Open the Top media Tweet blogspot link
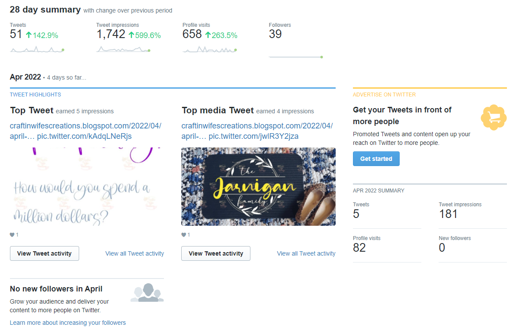Viewport: 529px width, 333px height. (x=257, y=131)
